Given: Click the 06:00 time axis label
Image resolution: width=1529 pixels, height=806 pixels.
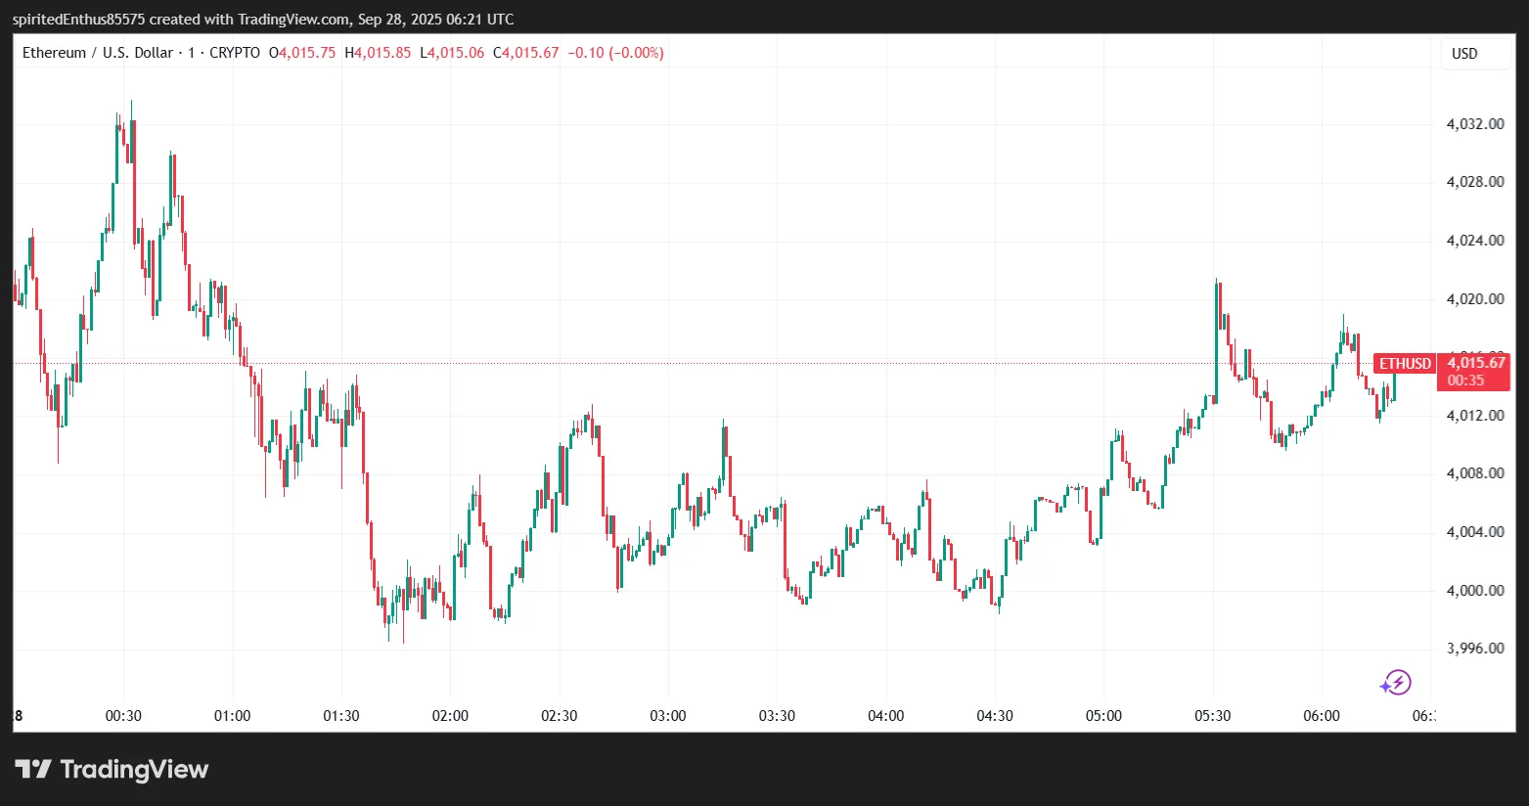Looking at the screenshot, I should 1322,716.
